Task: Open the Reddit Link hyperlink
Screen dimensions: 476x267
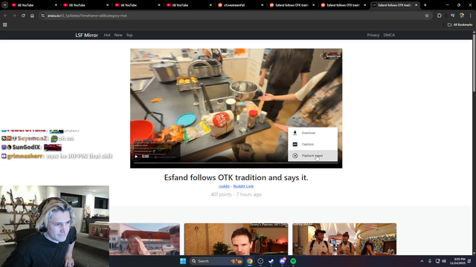Action: (x=243, y=186)
